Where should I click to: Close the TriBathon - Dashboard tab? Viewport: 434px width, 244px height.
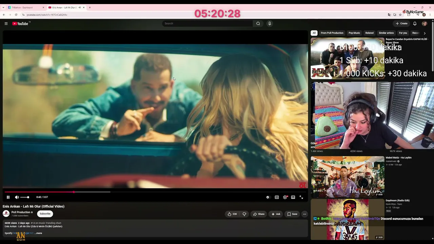coord(43,7)
